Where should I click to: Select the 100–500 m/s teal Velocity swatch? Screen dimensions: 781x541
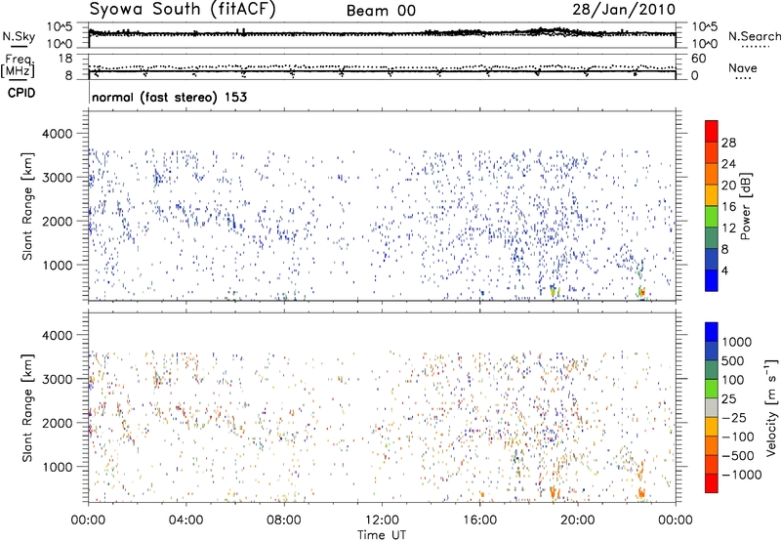pos(712,370)
